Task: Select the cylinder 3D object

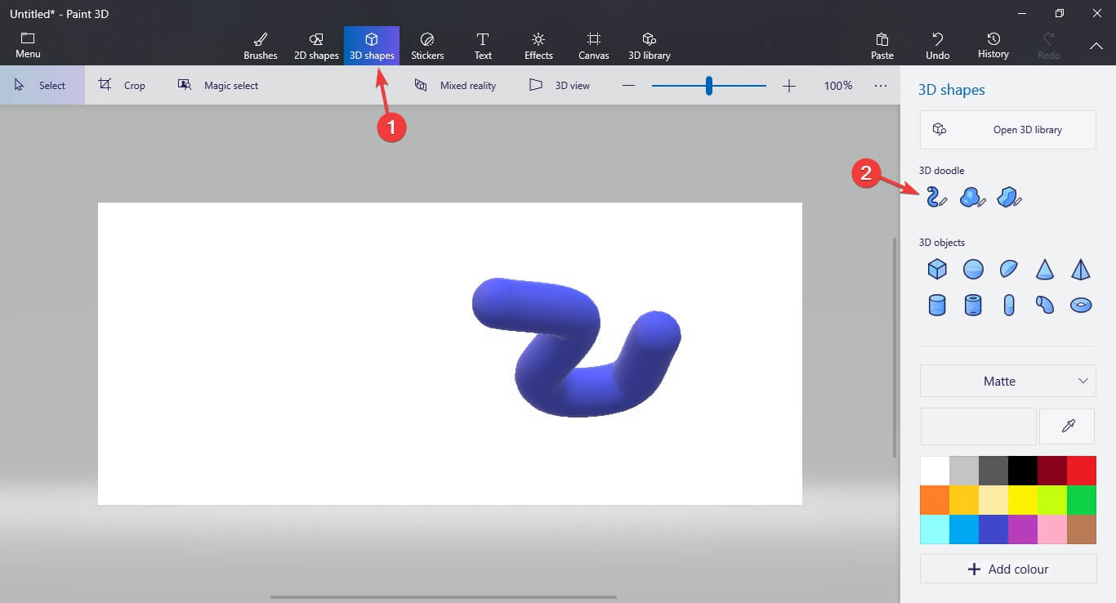Action: tap(936, 304)
